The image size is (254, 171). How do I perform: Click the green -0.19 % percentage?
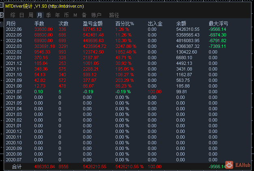123,92
